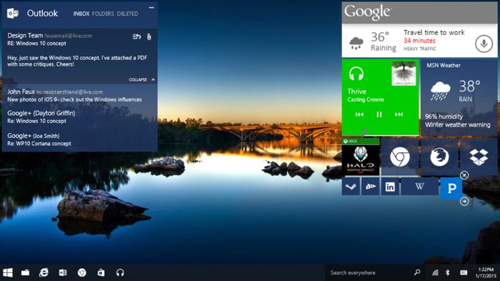This screenshot has width=500, height=281.
Task: Open the Dropbox tile
Action: coord(479,157)
